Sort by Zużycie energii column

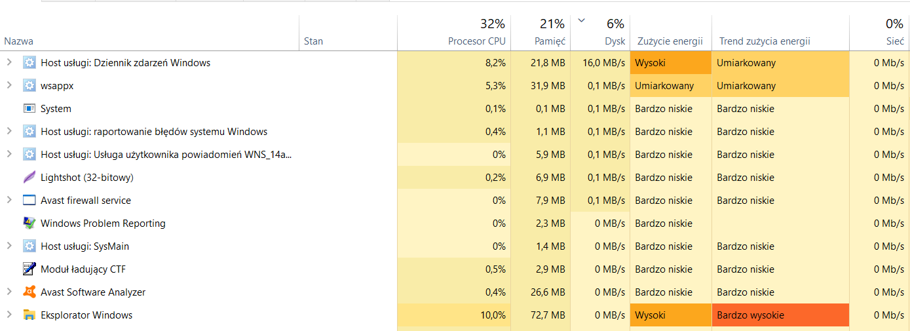pos(670,41)
